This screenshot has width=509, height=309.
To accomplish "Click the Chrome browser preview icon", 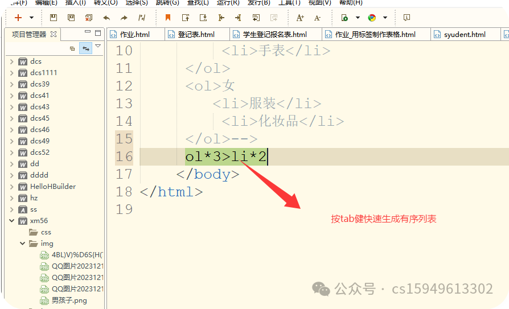I will point(372,18).
